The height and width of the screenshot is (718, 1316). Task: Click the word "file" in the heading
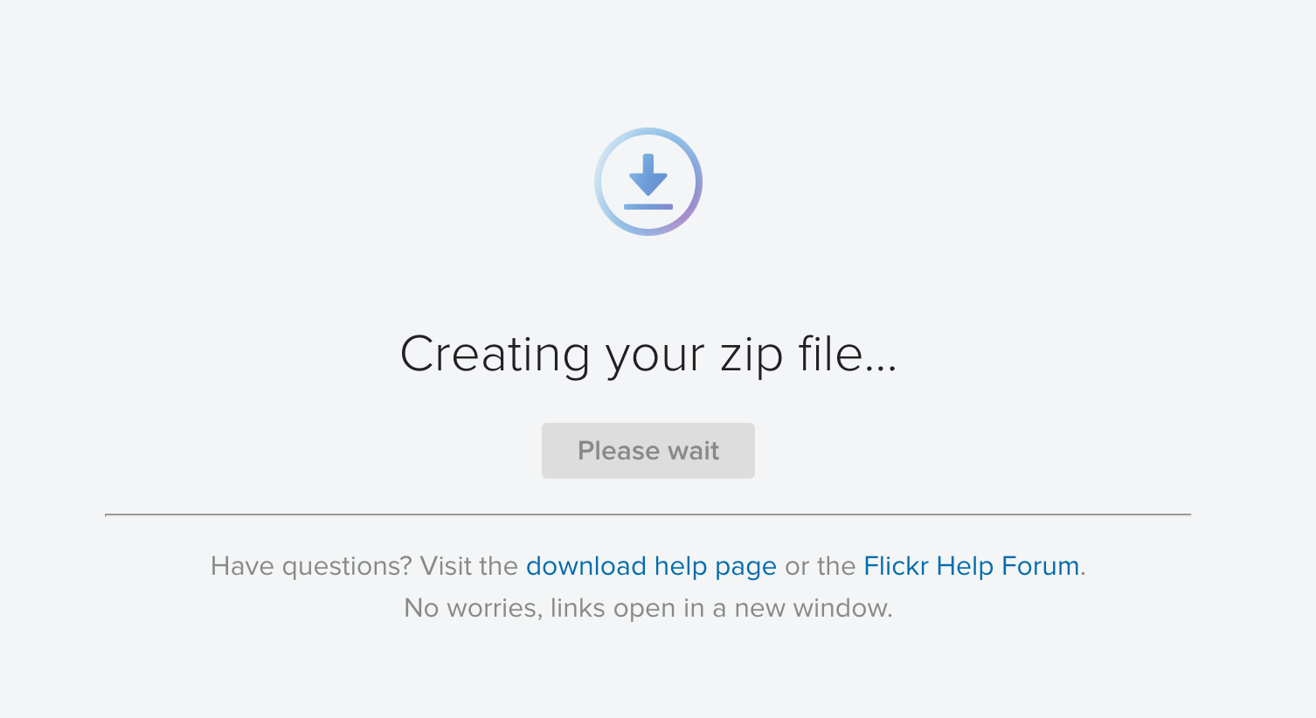click(829, 355)
